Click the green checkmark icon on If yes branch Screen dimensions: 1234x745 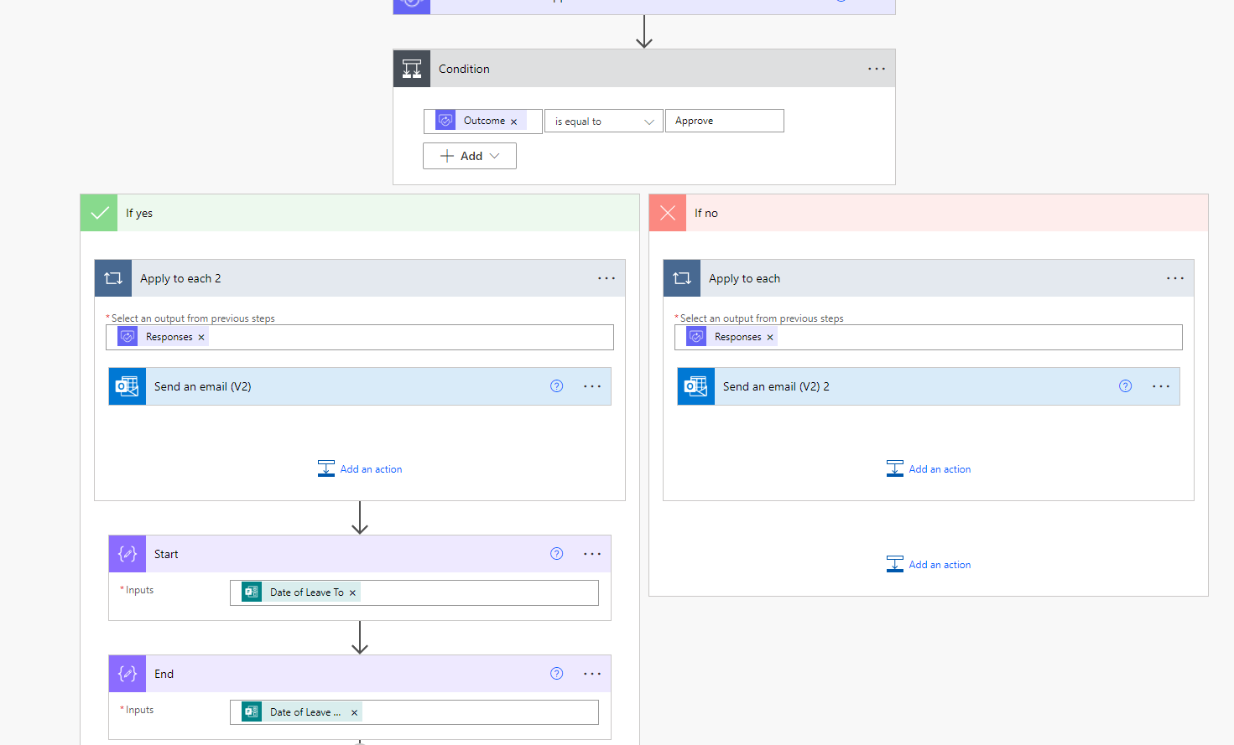(x=98, y=212)
